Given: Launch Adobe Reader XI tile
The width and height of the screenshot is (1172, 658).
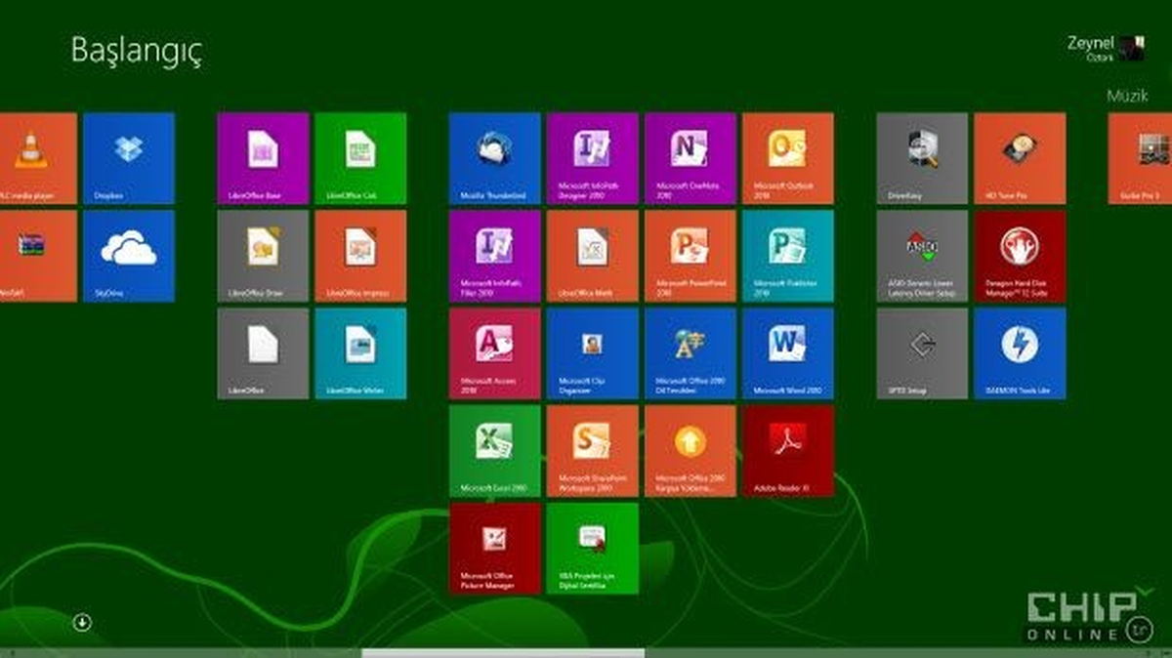Looking at the screenshot, I should 788,451.
